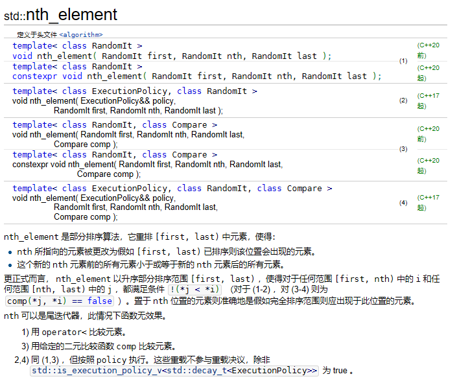This screenshot has height=383, width=468.
Task: Click the 'nth_element 是部分排序算法' paragraph
Action: click(x=139, y=237)
